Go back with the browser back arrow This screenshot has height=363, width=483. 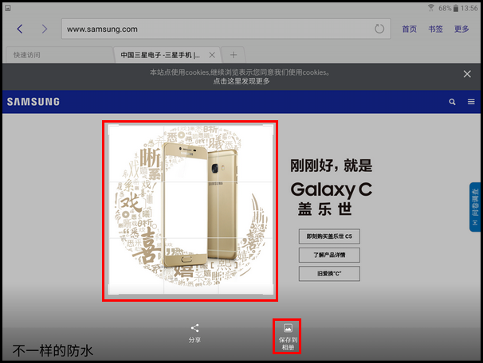[x=20, y=29]
